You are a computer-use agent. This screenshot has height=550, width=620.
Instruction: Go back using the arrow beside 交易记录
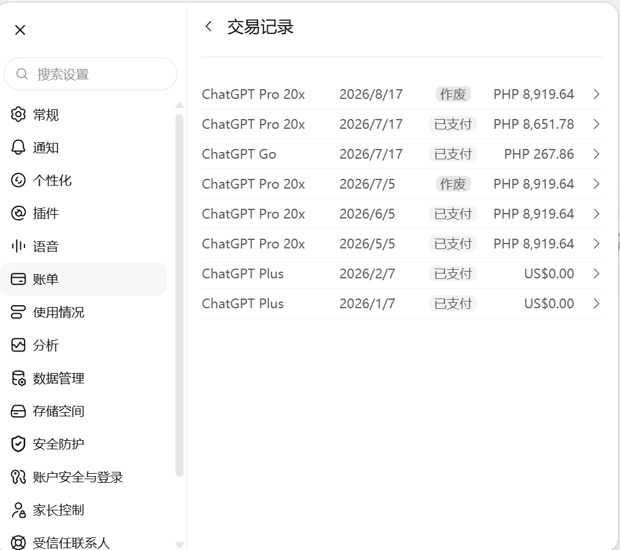click(209, 26)
